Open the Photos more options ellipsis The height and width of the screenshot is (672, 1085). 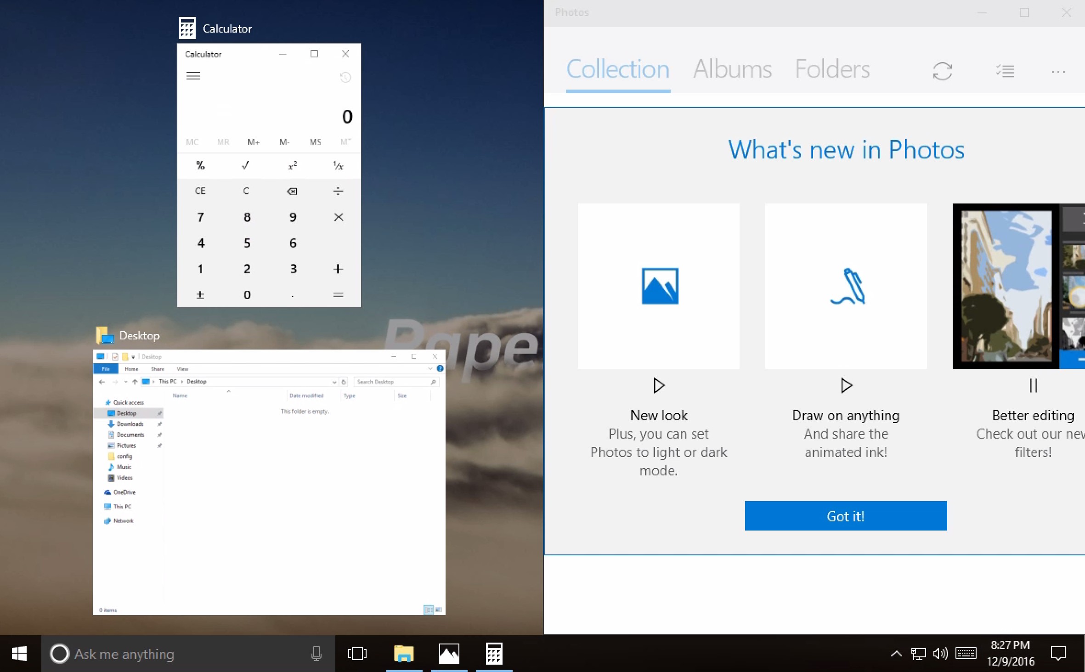[1058, 72]
